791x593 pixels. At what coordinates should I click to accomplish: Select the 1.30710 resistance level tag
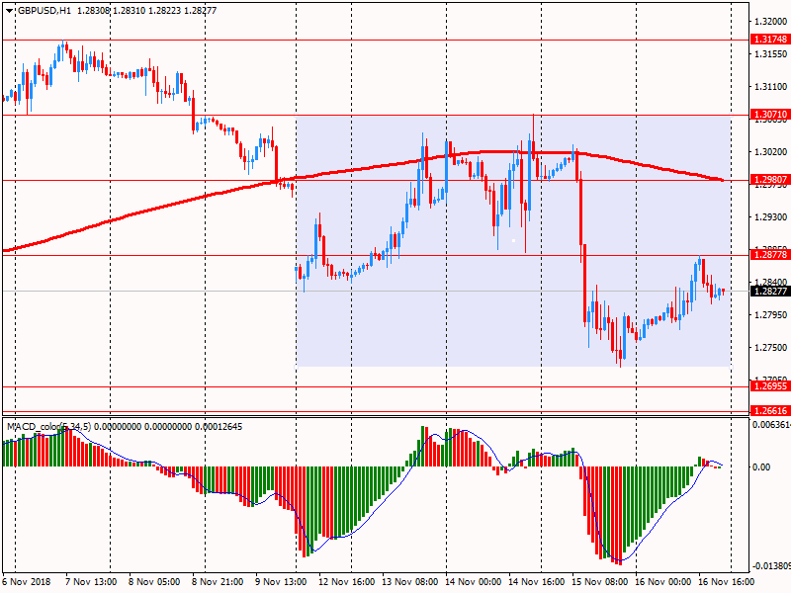coord(770,115)
